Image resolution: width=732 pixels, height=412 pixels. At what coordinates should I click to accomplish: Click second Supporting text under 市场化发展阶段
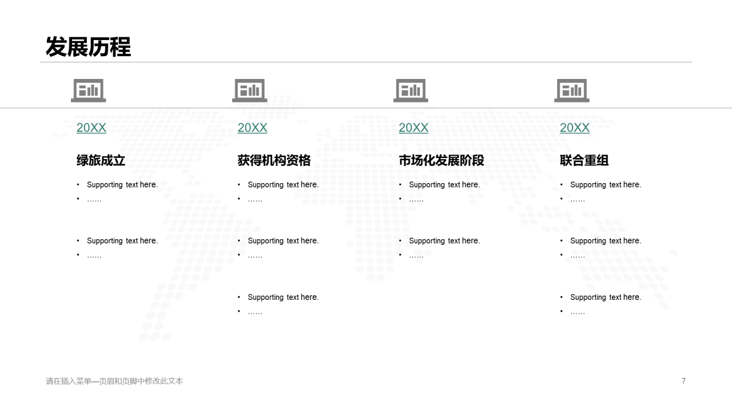(x=444, y=241)
